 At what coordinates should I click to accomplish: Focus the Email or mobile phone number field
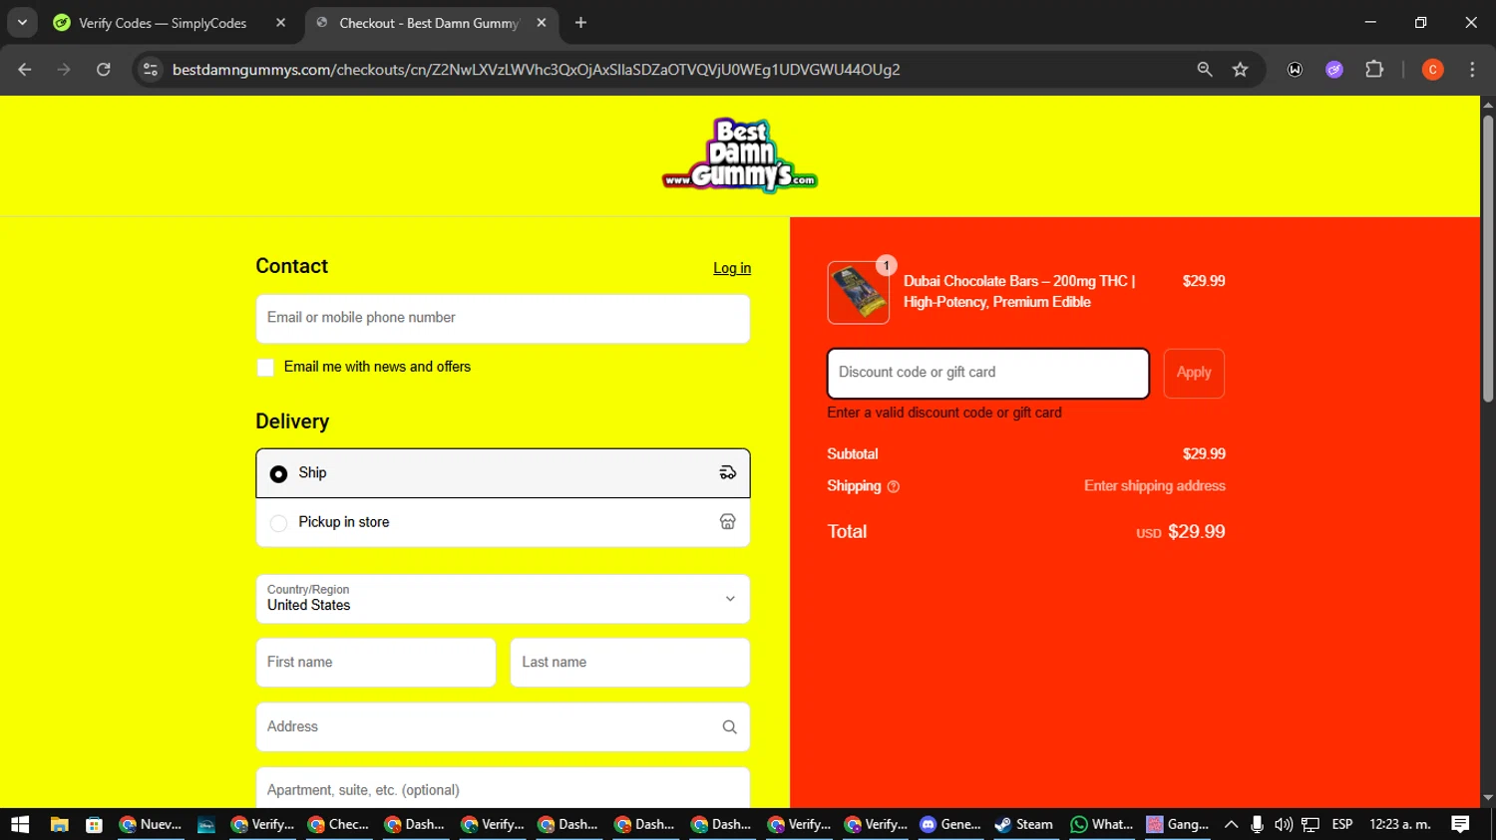pos(503,319)
